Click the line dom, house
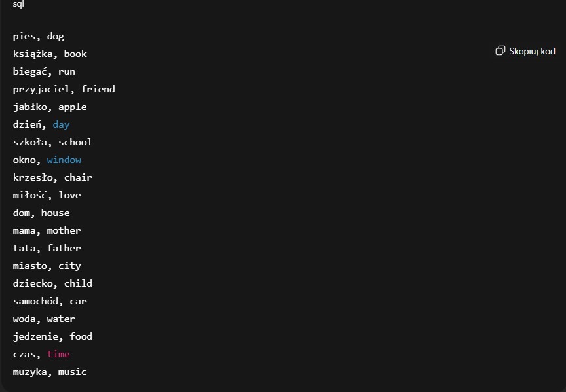The image size is (566, 392). click(41, 213)
